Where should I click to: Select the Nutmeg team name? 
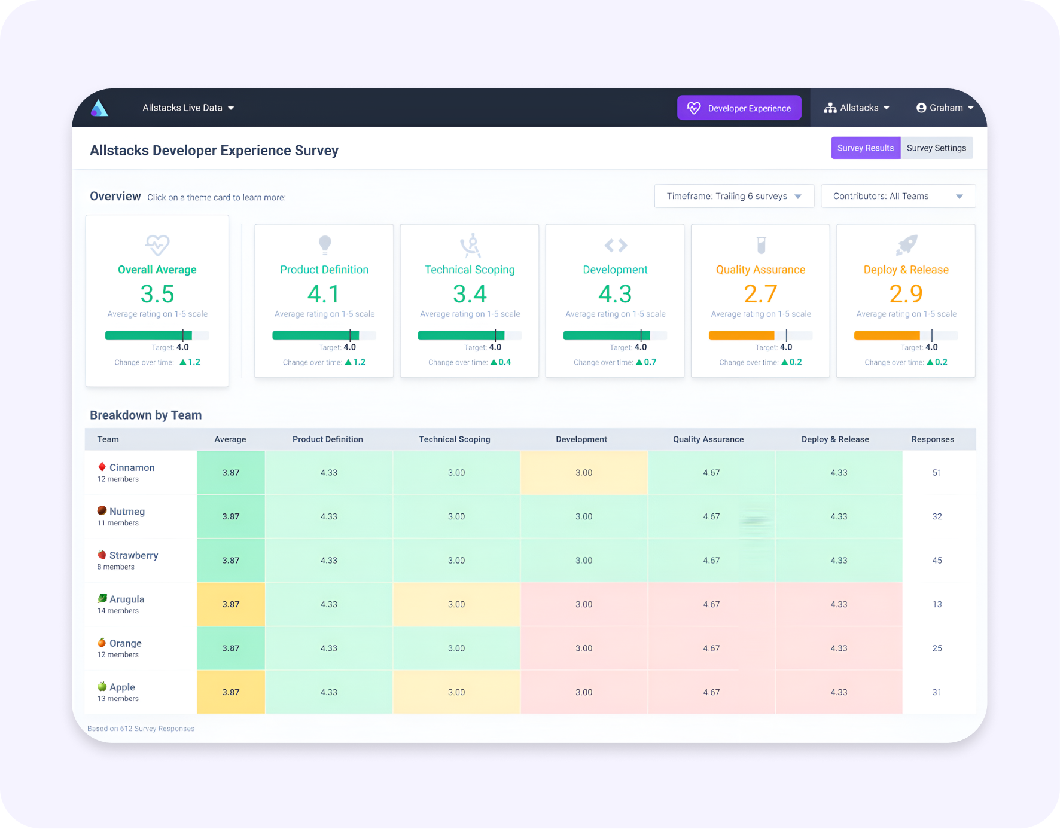pos(127,512)
